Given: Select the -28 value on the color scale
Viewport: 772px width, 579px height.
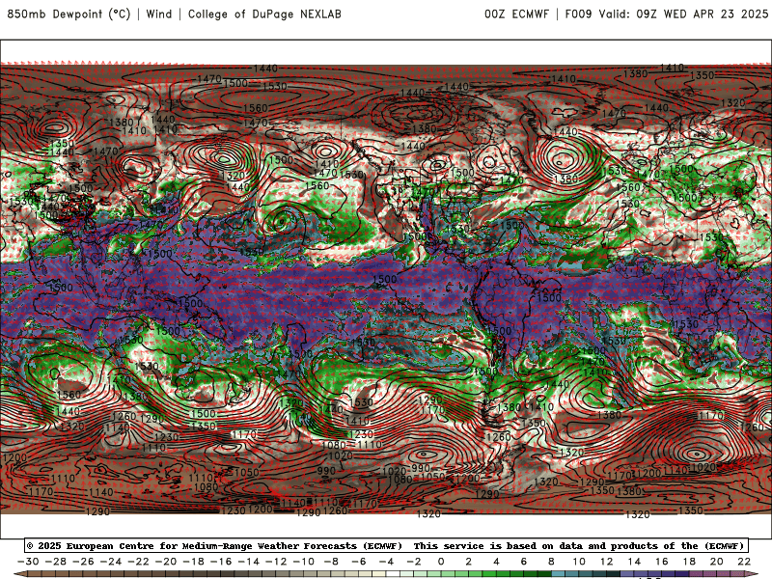Looking at the screenshot, I should point(56,562).
